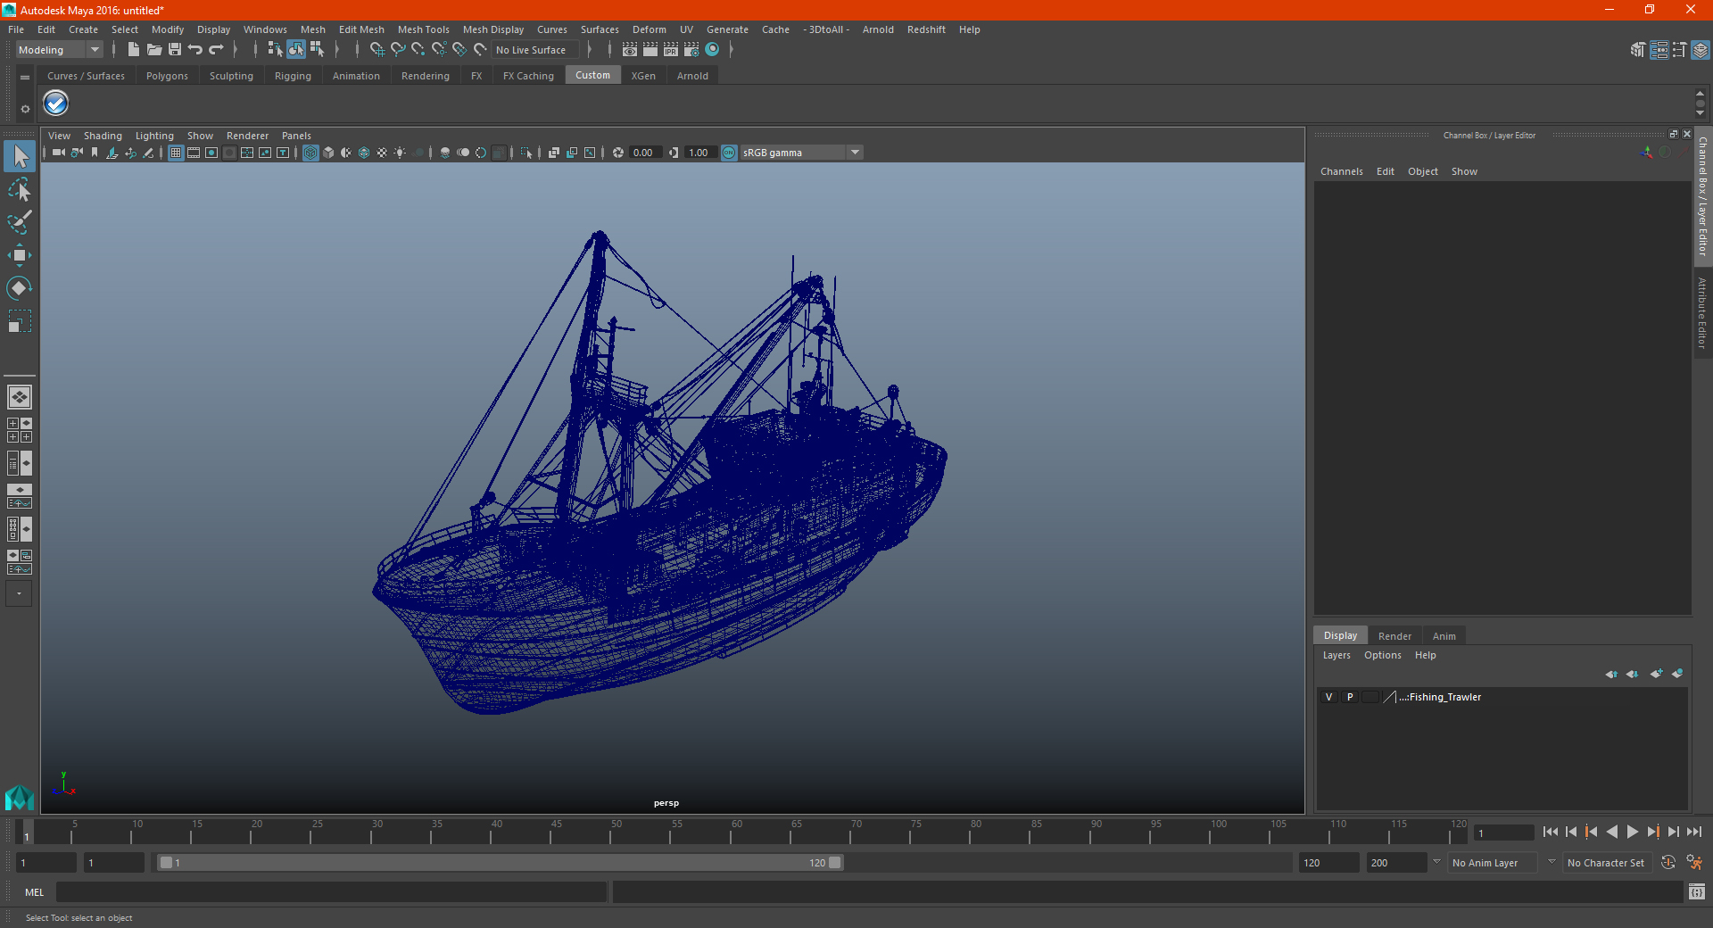
Task: Click the bookmarks icon in viewport toolbar
Action: tap(95, 153)
